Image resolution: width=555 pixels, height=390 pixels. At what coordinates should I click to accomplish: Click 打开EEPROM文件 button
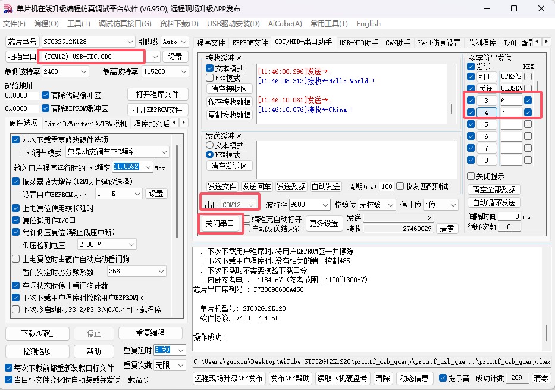click(x=158, y=110)
